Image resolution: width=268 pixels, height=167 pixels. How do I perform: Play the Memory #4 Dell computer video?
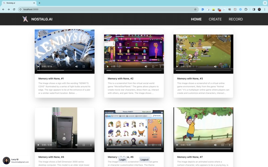[x=38, y=145]
